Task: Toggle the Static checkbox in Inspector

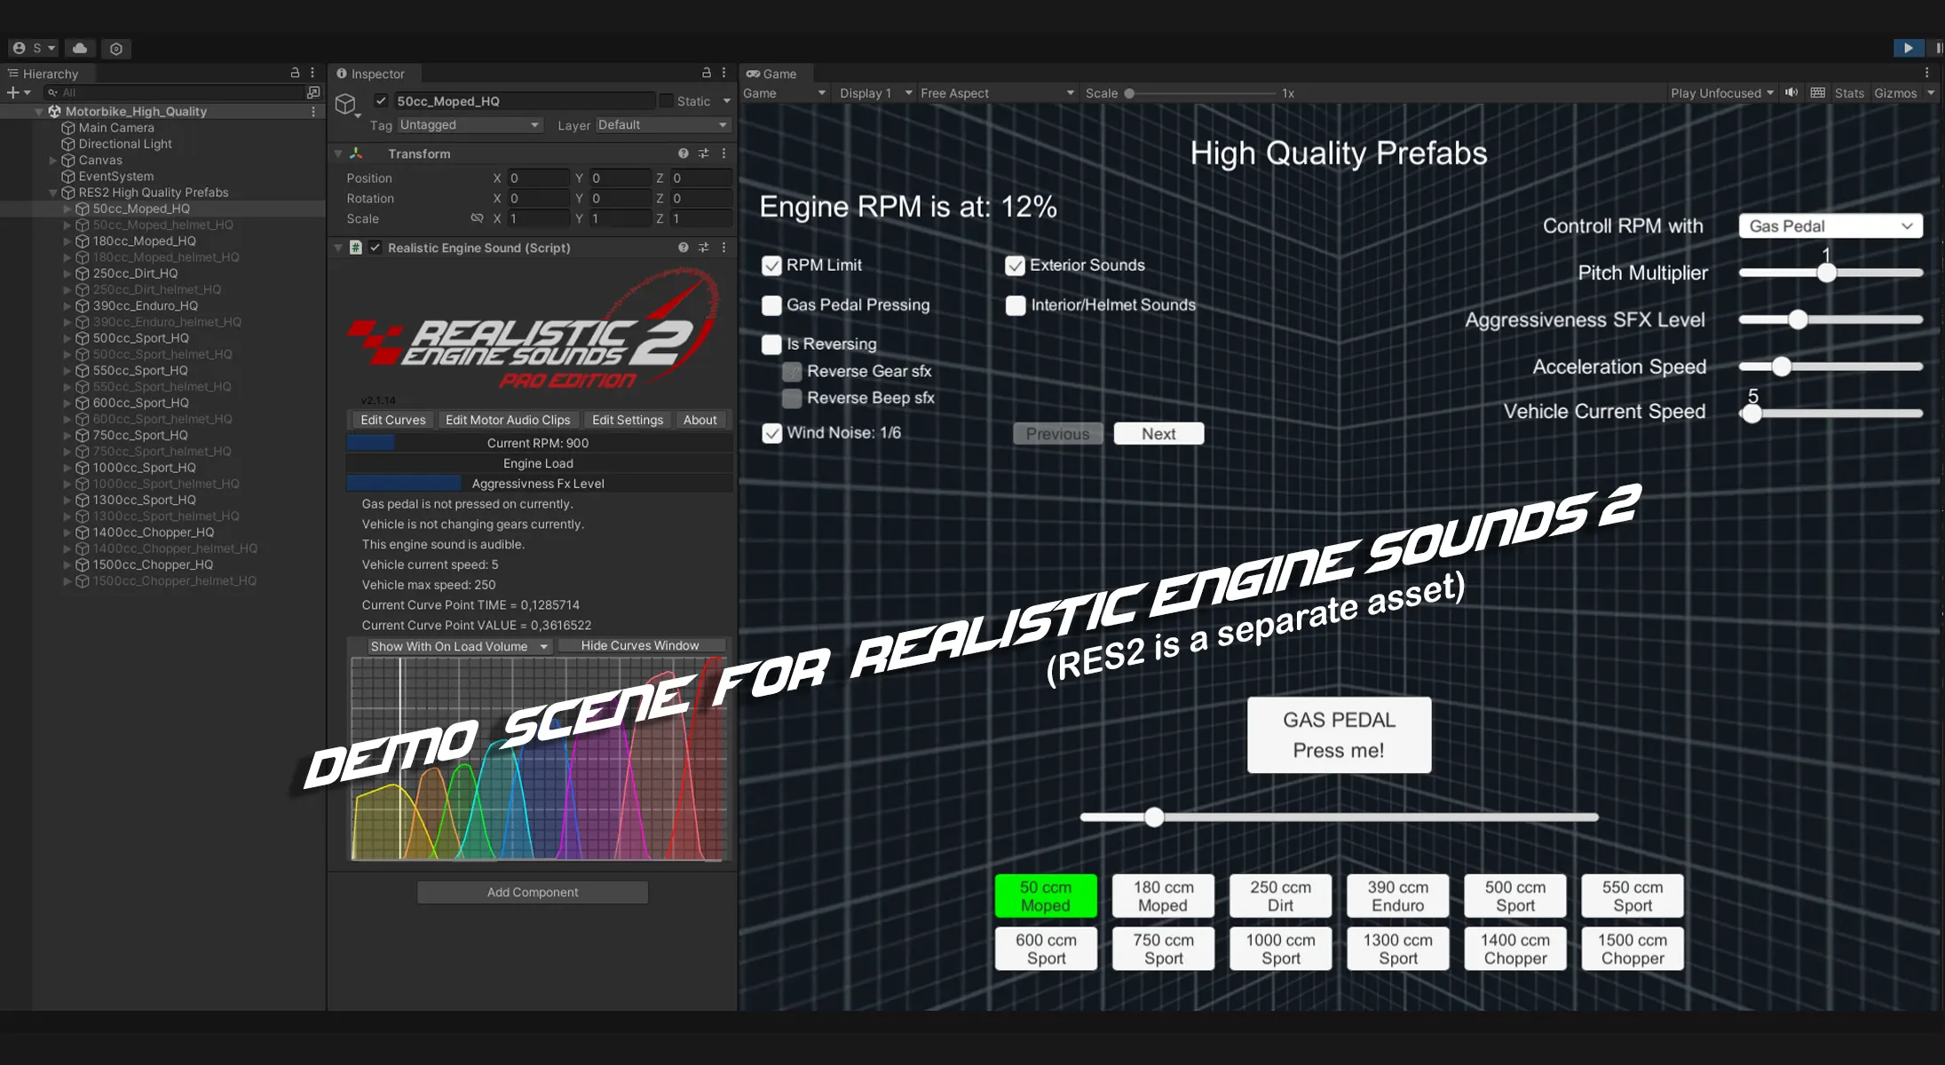Action: [666, 101]
